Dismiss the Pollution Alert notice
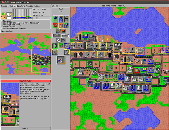This screenshot has height=130, width=169. click(25, 128)
